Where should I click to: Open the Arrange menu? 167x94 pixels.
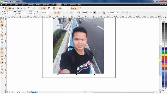(31, 5)
